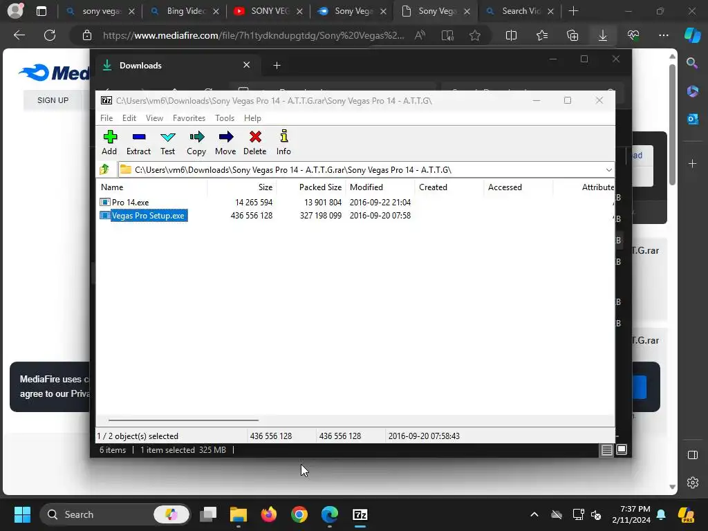Image resolution: width=708 pixels, height=531 pixels.
Task: Switch Explorer to large icons view
Action: point(622,449)
